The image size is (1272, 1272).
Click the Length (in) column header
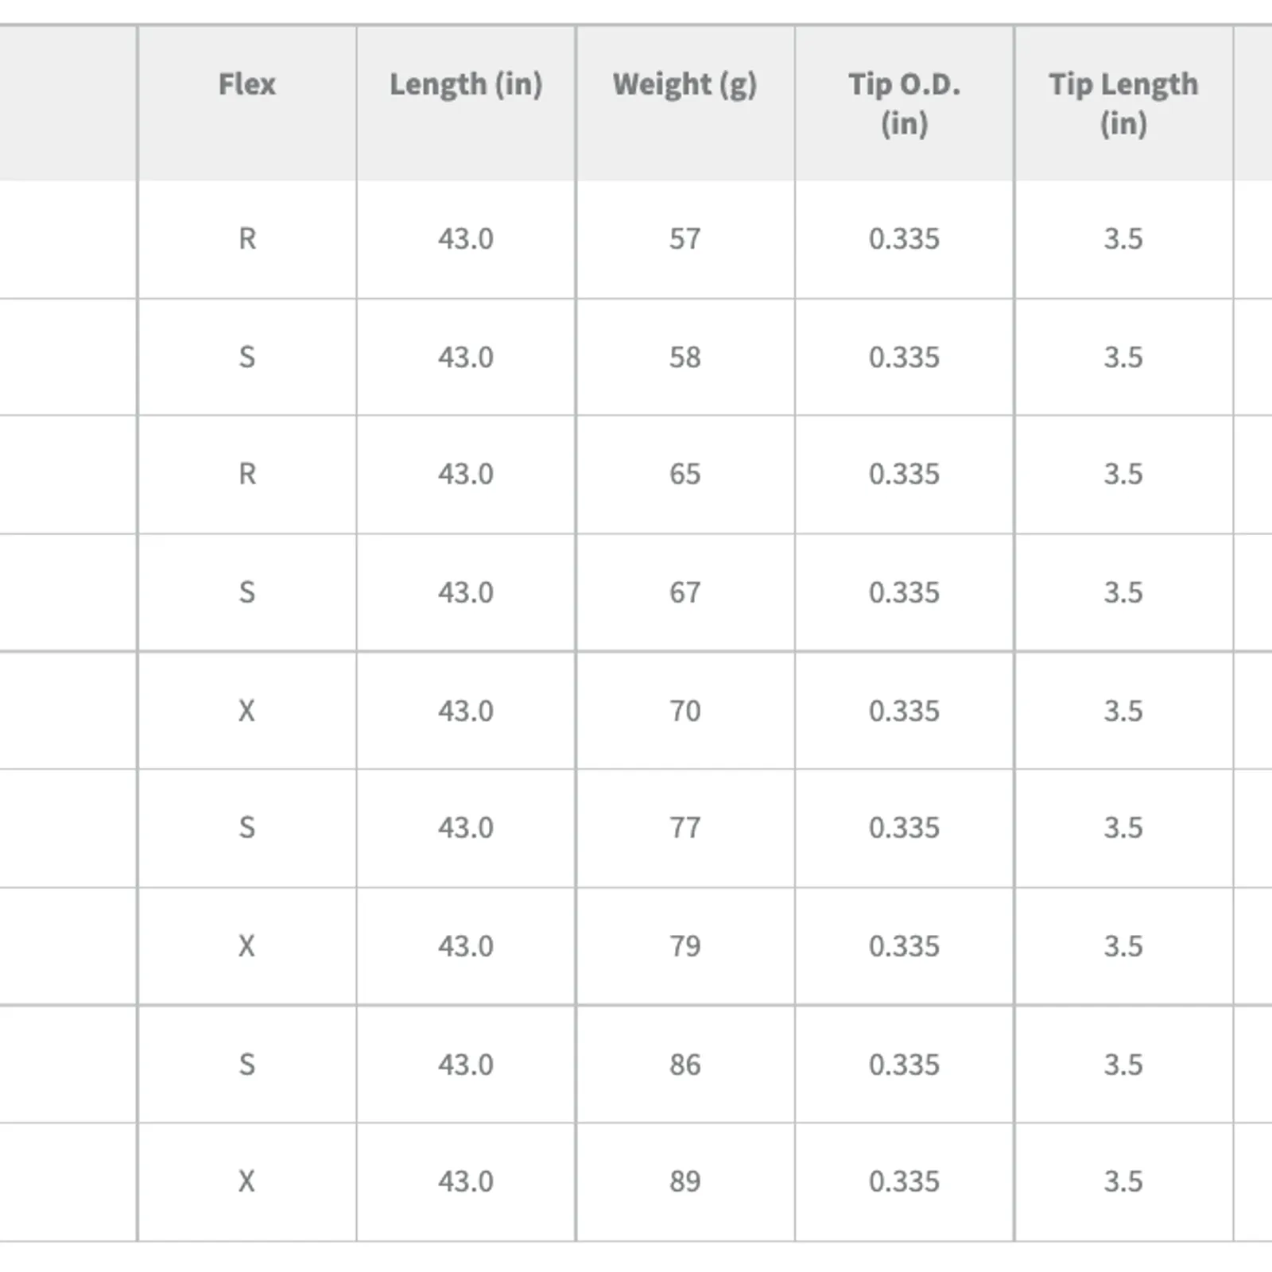pyautogui.click(x=466, y=103)
